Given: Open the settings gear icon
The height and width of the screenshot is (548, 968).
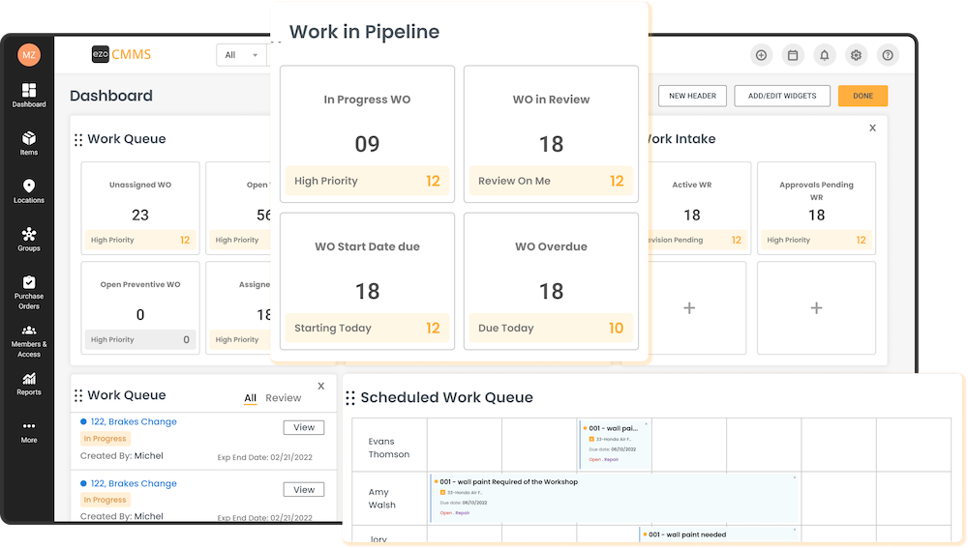Looking at the screenshot, I should tap(856, 55).
